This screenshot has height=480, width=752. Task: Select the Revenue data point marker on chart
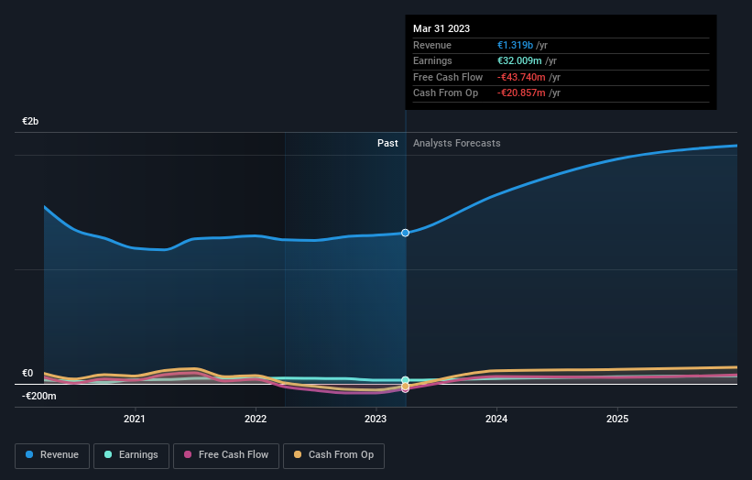pos(405,233)
